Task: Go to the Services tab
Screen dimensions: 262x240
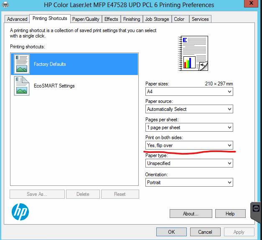Action: [200, 19]
